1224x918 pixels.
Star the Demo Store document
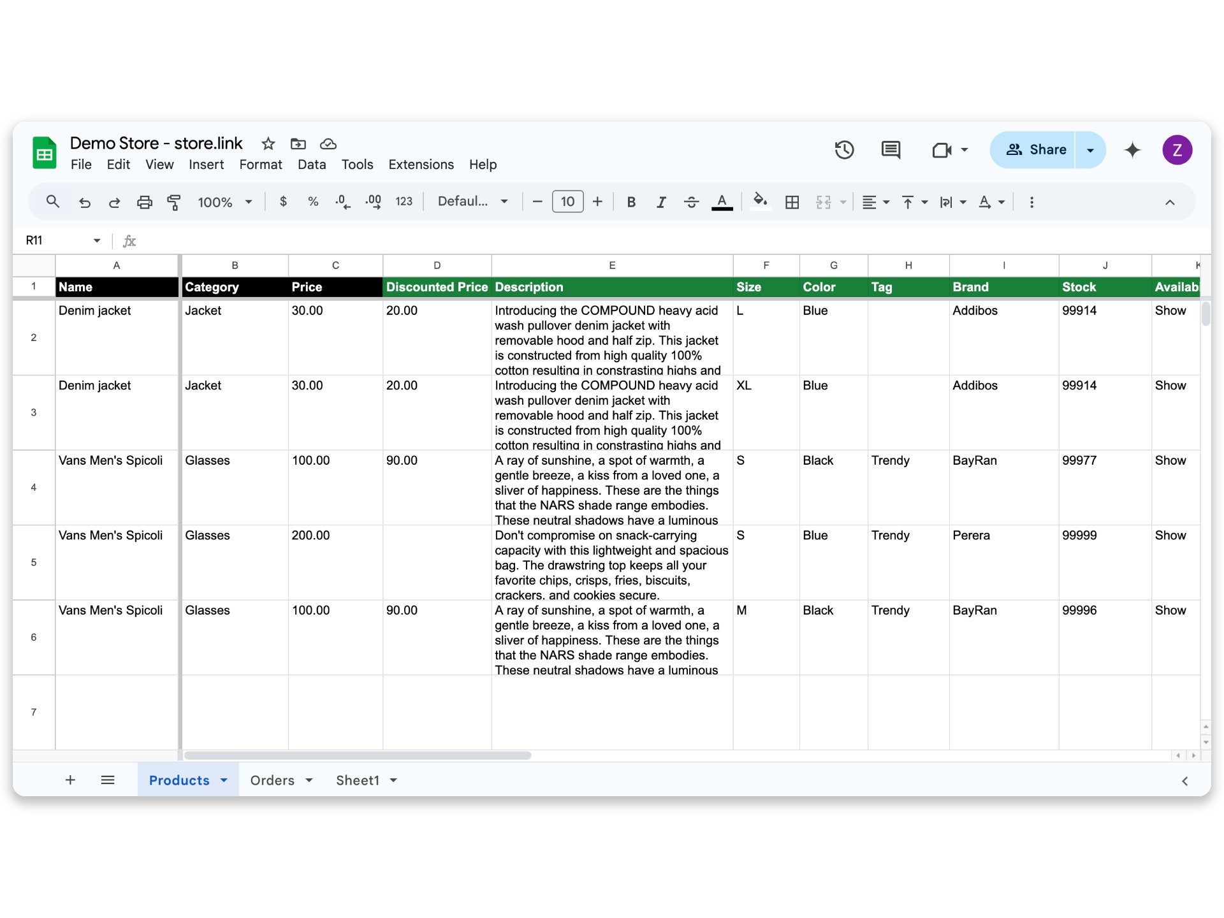pyautogui.click(x=268, y=143)
